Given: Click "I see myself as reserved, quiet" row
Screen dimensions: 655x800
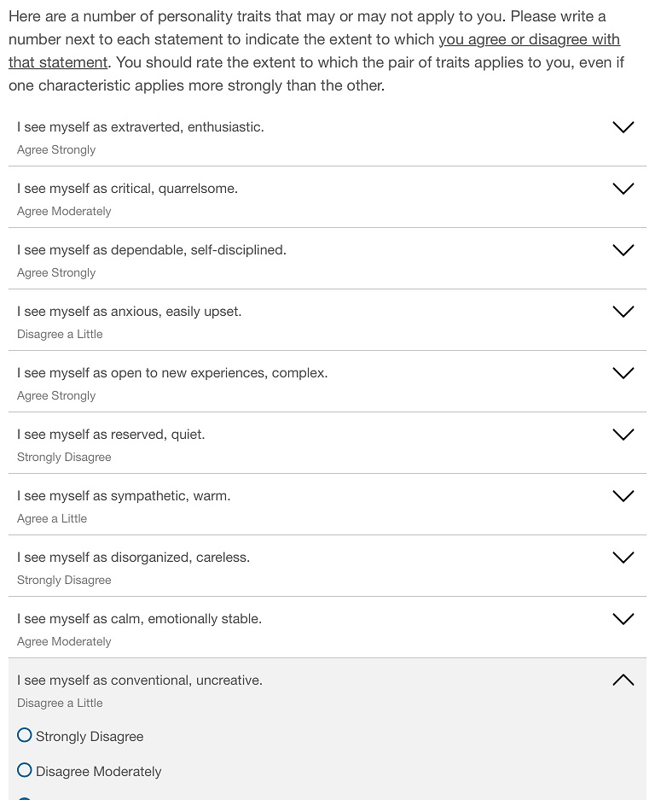Looking at the screenshot, I should (111, 435).
